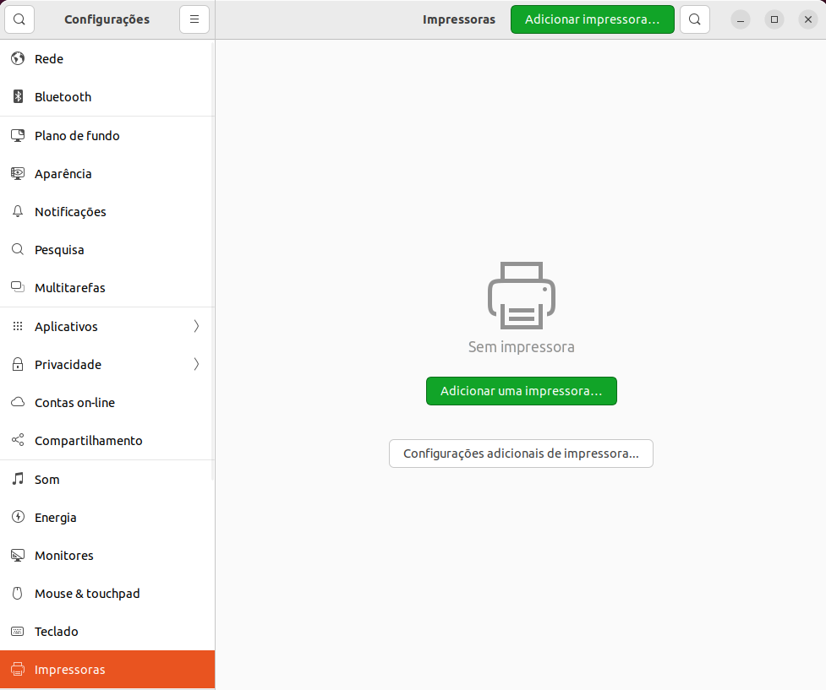Open the hamburger menu beside Configurações
This screenshot has width=826, height=690.
pos(194,19)
